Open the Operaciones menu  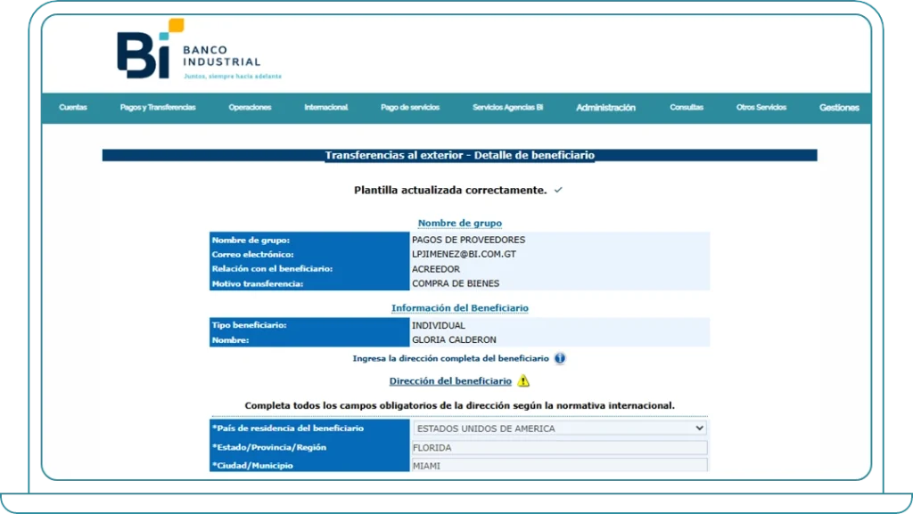coord(249,107)
